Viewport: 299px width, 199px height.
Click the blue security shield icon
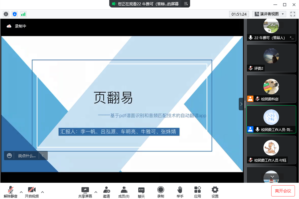(x=15, y=14)
